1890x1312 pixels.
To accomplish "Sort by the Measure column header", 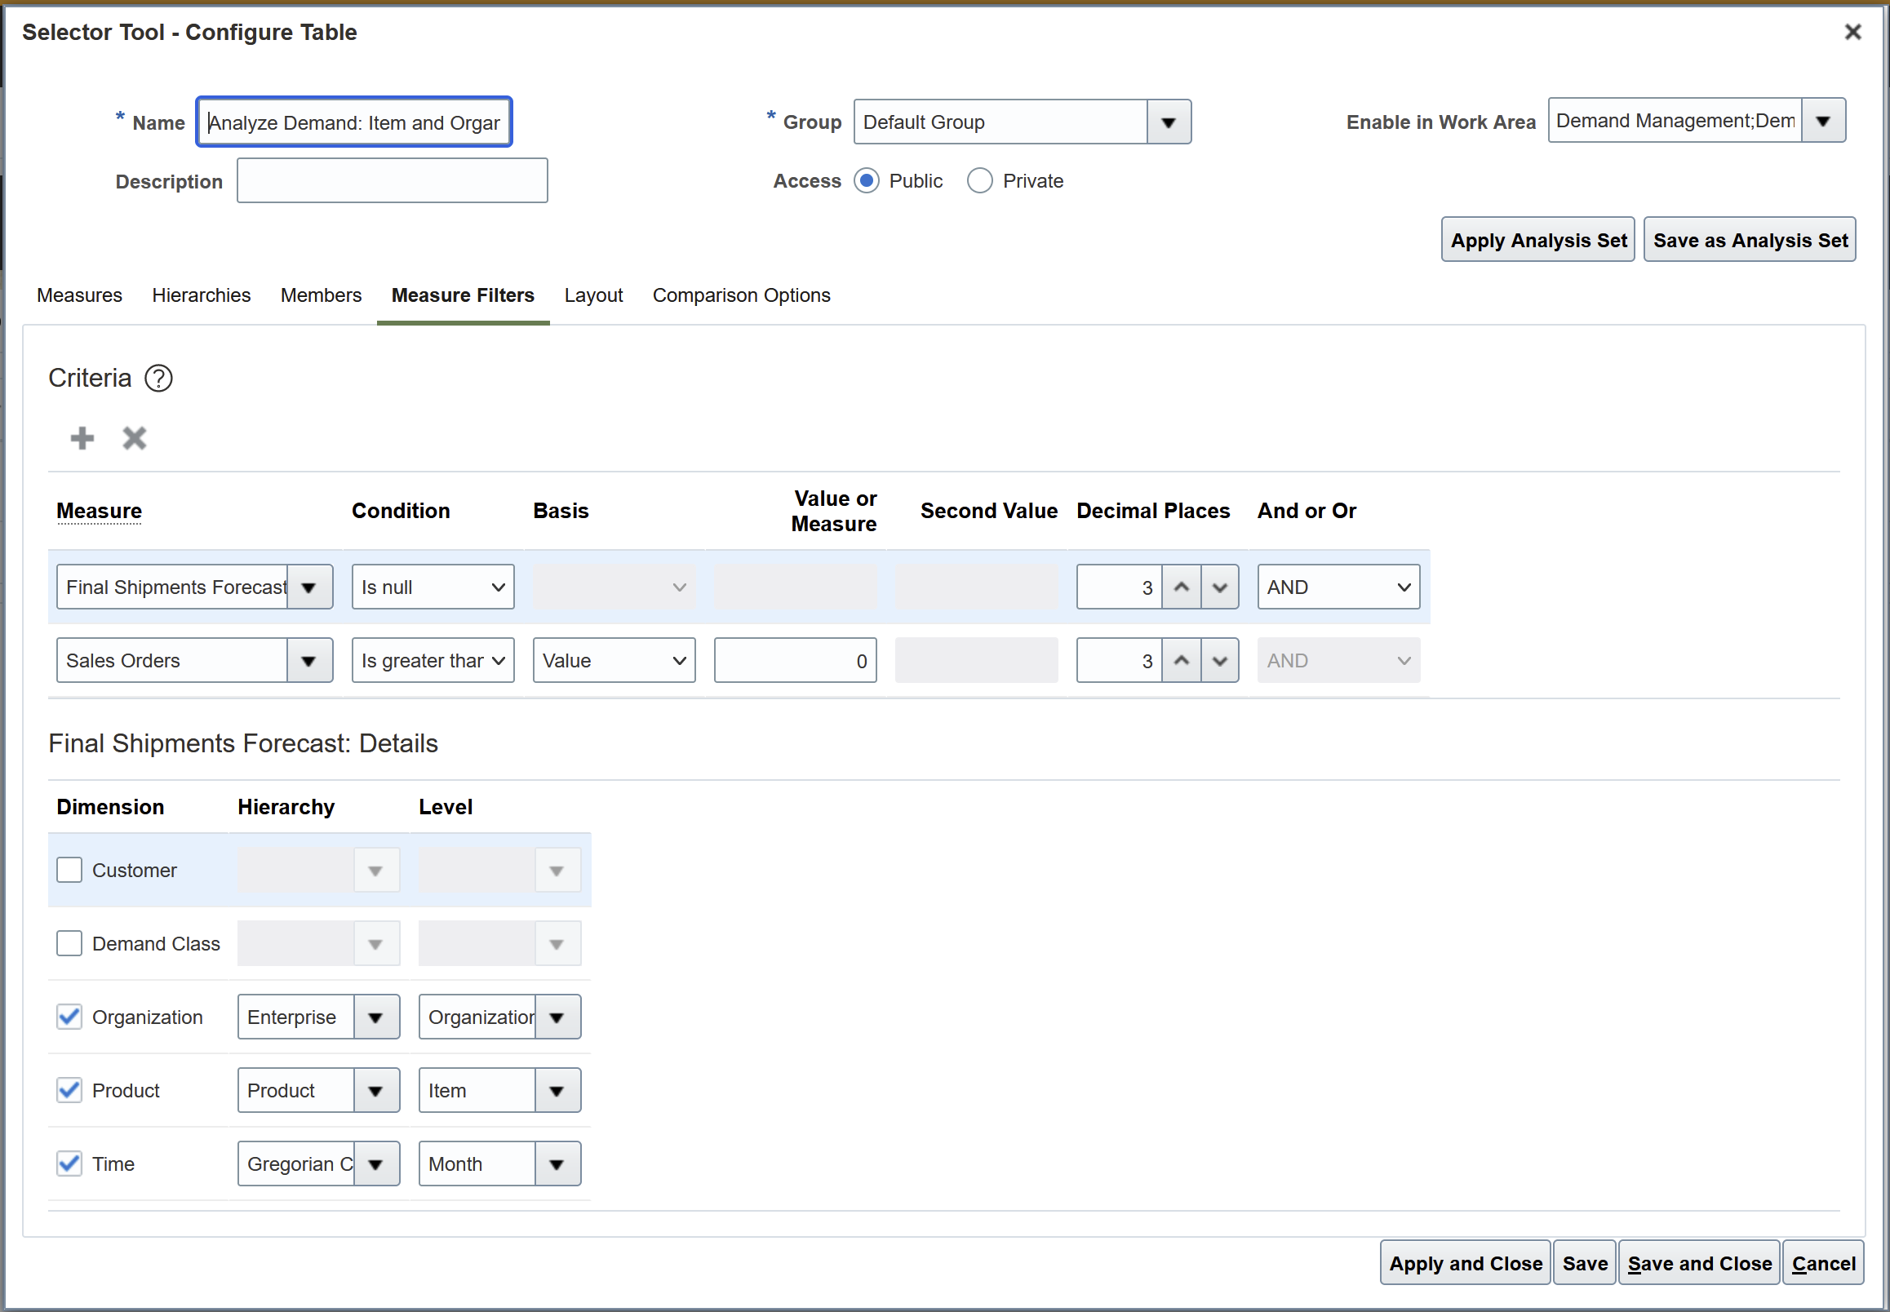I will click(x=98, y=511).
